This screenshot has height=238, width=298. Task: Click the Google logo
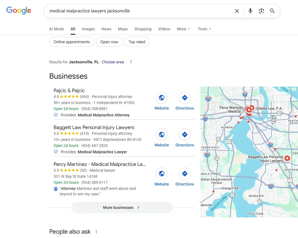coord(19,11)
